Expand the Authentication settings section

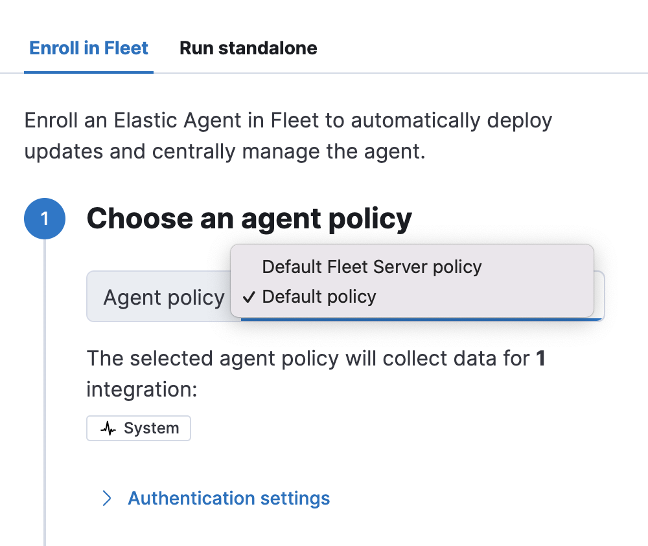pyautogui.click(x=228, y=498)
